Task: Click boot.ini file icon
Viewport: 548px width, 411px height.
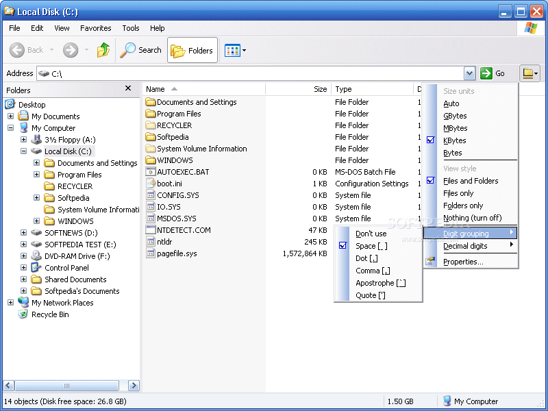Action: pyautogui.click(x=151, y=183)
